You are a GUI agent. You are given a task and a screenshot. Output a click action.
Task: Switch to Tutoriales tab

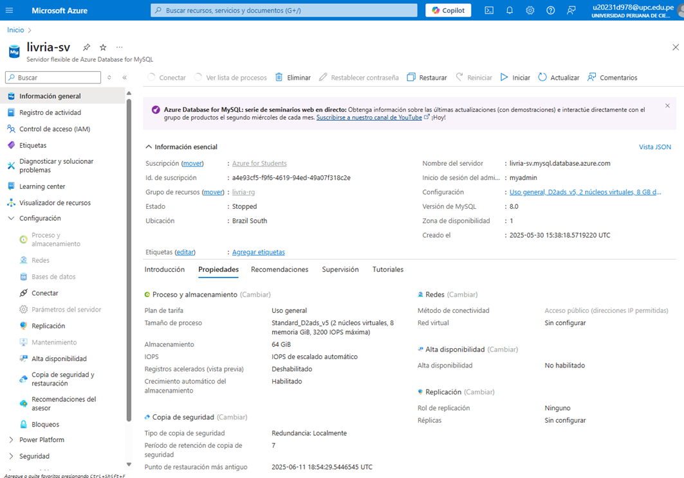tap(388, 269)
